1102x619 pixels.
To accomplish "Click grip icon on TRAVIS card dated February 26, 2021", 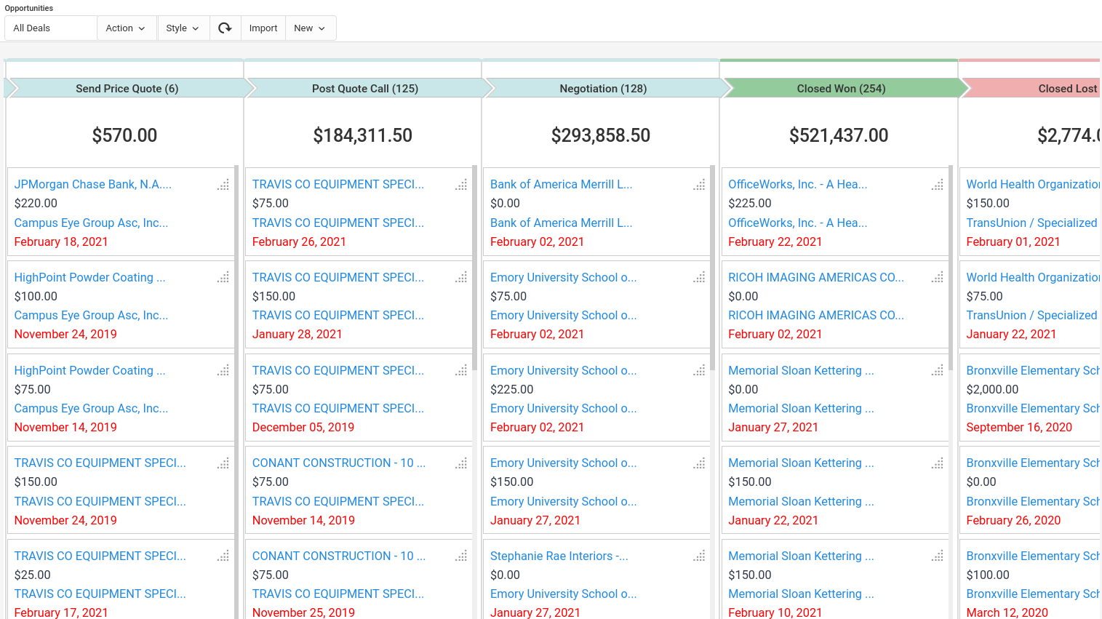I will [x=461, y=185].
